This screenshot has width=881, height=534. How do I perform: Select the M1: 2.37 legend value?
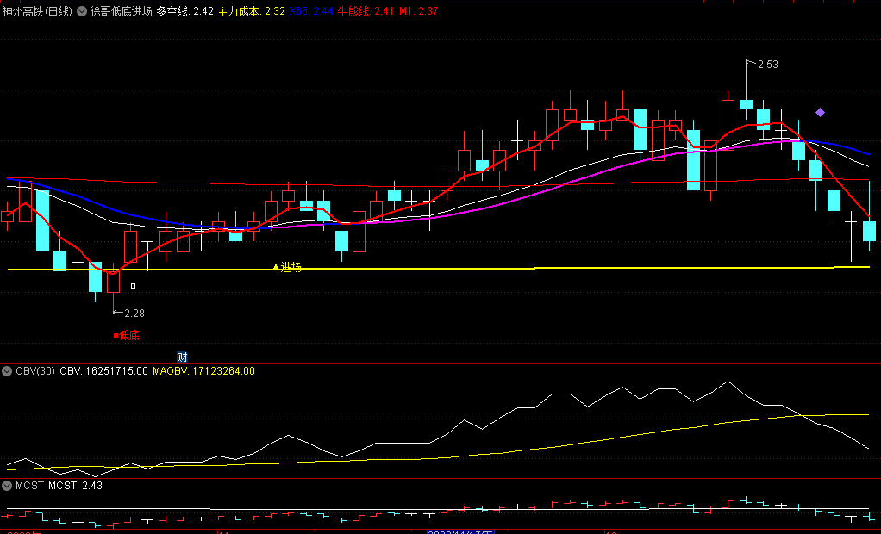point(419,11)
